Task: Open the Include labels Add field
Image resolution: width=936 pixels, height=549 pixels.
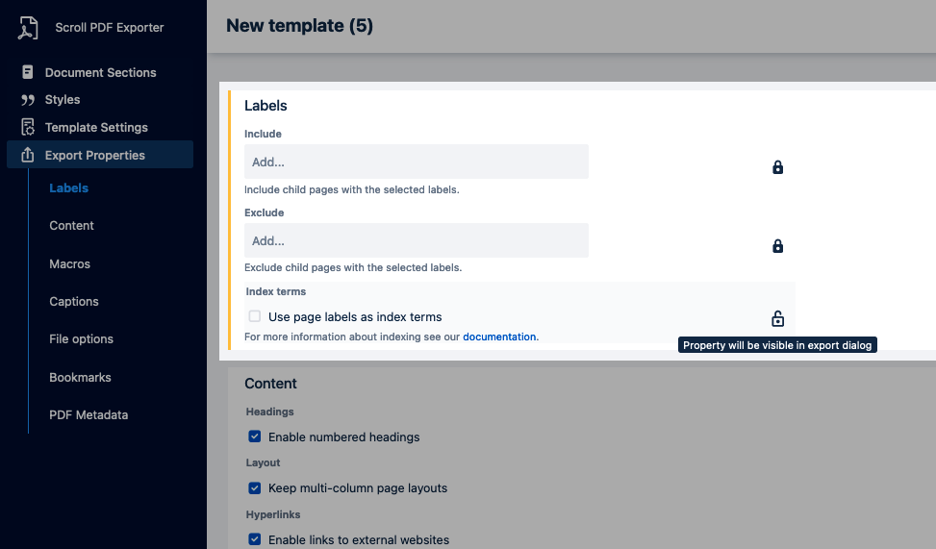Action: (416, 162)
